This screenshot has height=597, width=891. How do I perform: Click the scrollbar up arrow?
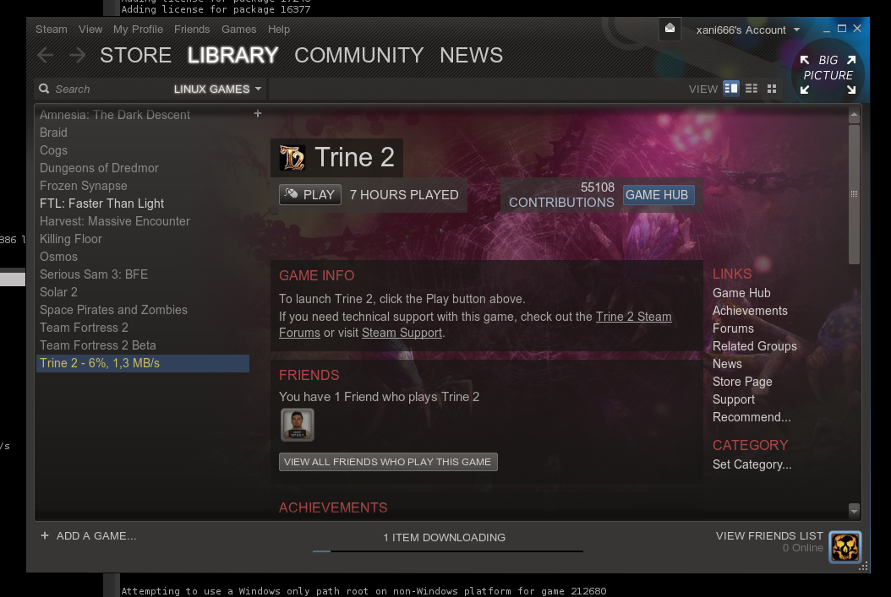pos(854,115)
